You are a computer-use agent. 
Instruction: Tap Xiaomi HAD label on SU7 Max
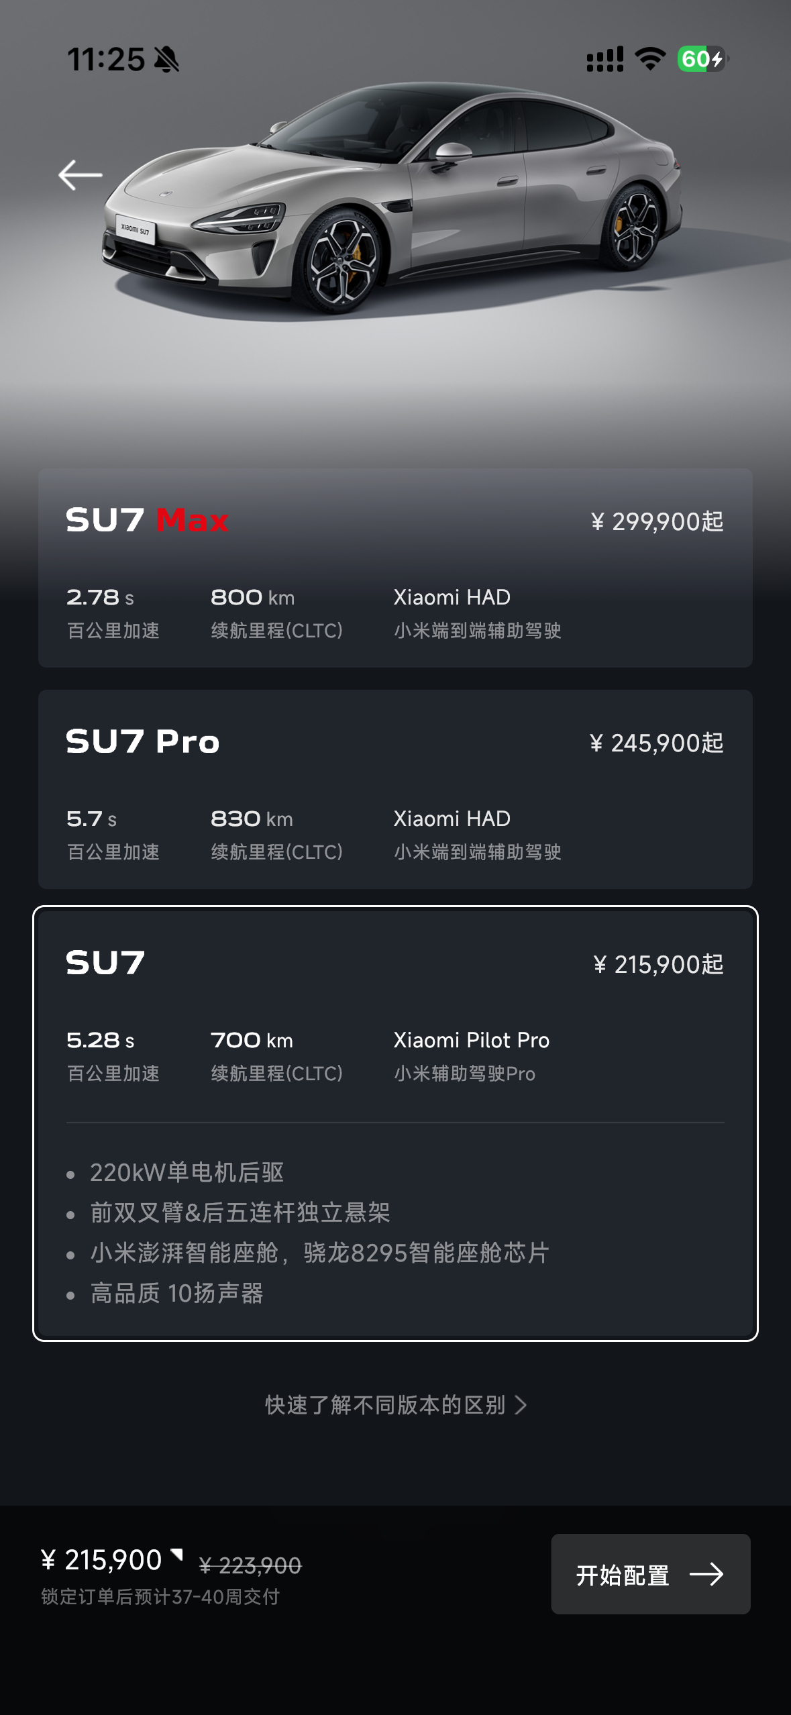coord(452,597)
